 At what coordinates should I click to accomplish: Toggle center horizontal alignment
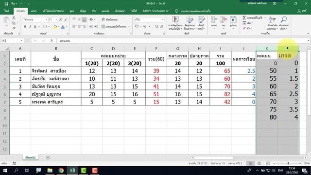(79, 26)
